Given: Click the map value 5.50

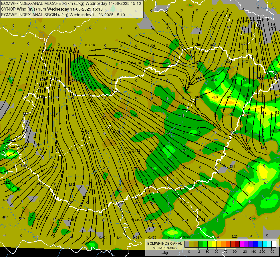Looking at the screenshot, I should click(6, 200).
